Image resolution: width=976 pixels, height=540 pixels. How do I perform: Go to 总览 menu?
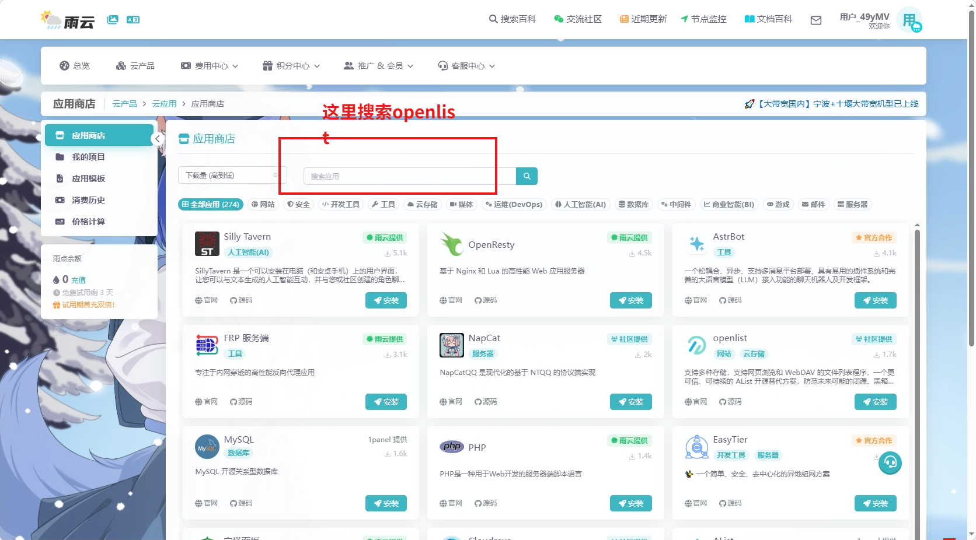point(75,66)
